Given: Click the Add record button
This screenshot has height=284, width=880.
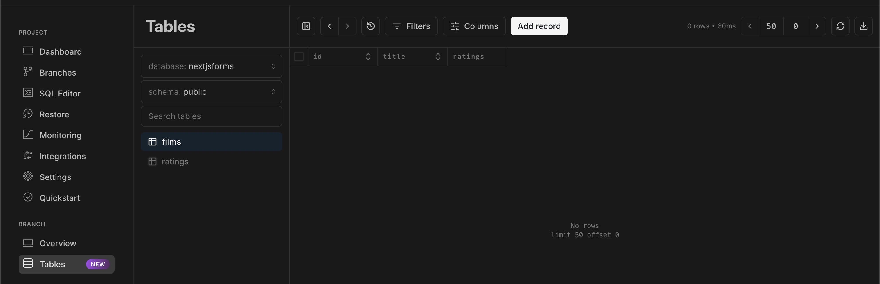Looking at the screenshot, I should coord(539,26).
